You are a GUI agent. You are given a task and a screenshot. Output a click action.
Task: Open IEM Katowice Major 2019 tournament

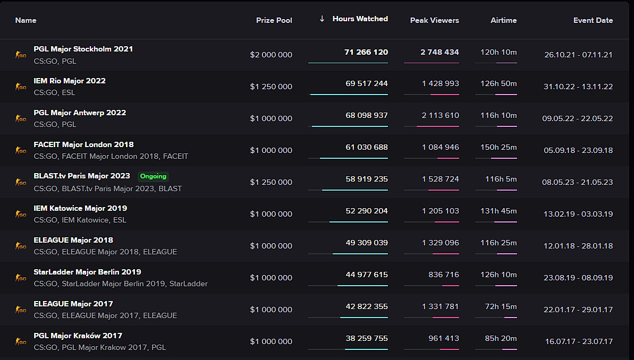pos(80,208)
